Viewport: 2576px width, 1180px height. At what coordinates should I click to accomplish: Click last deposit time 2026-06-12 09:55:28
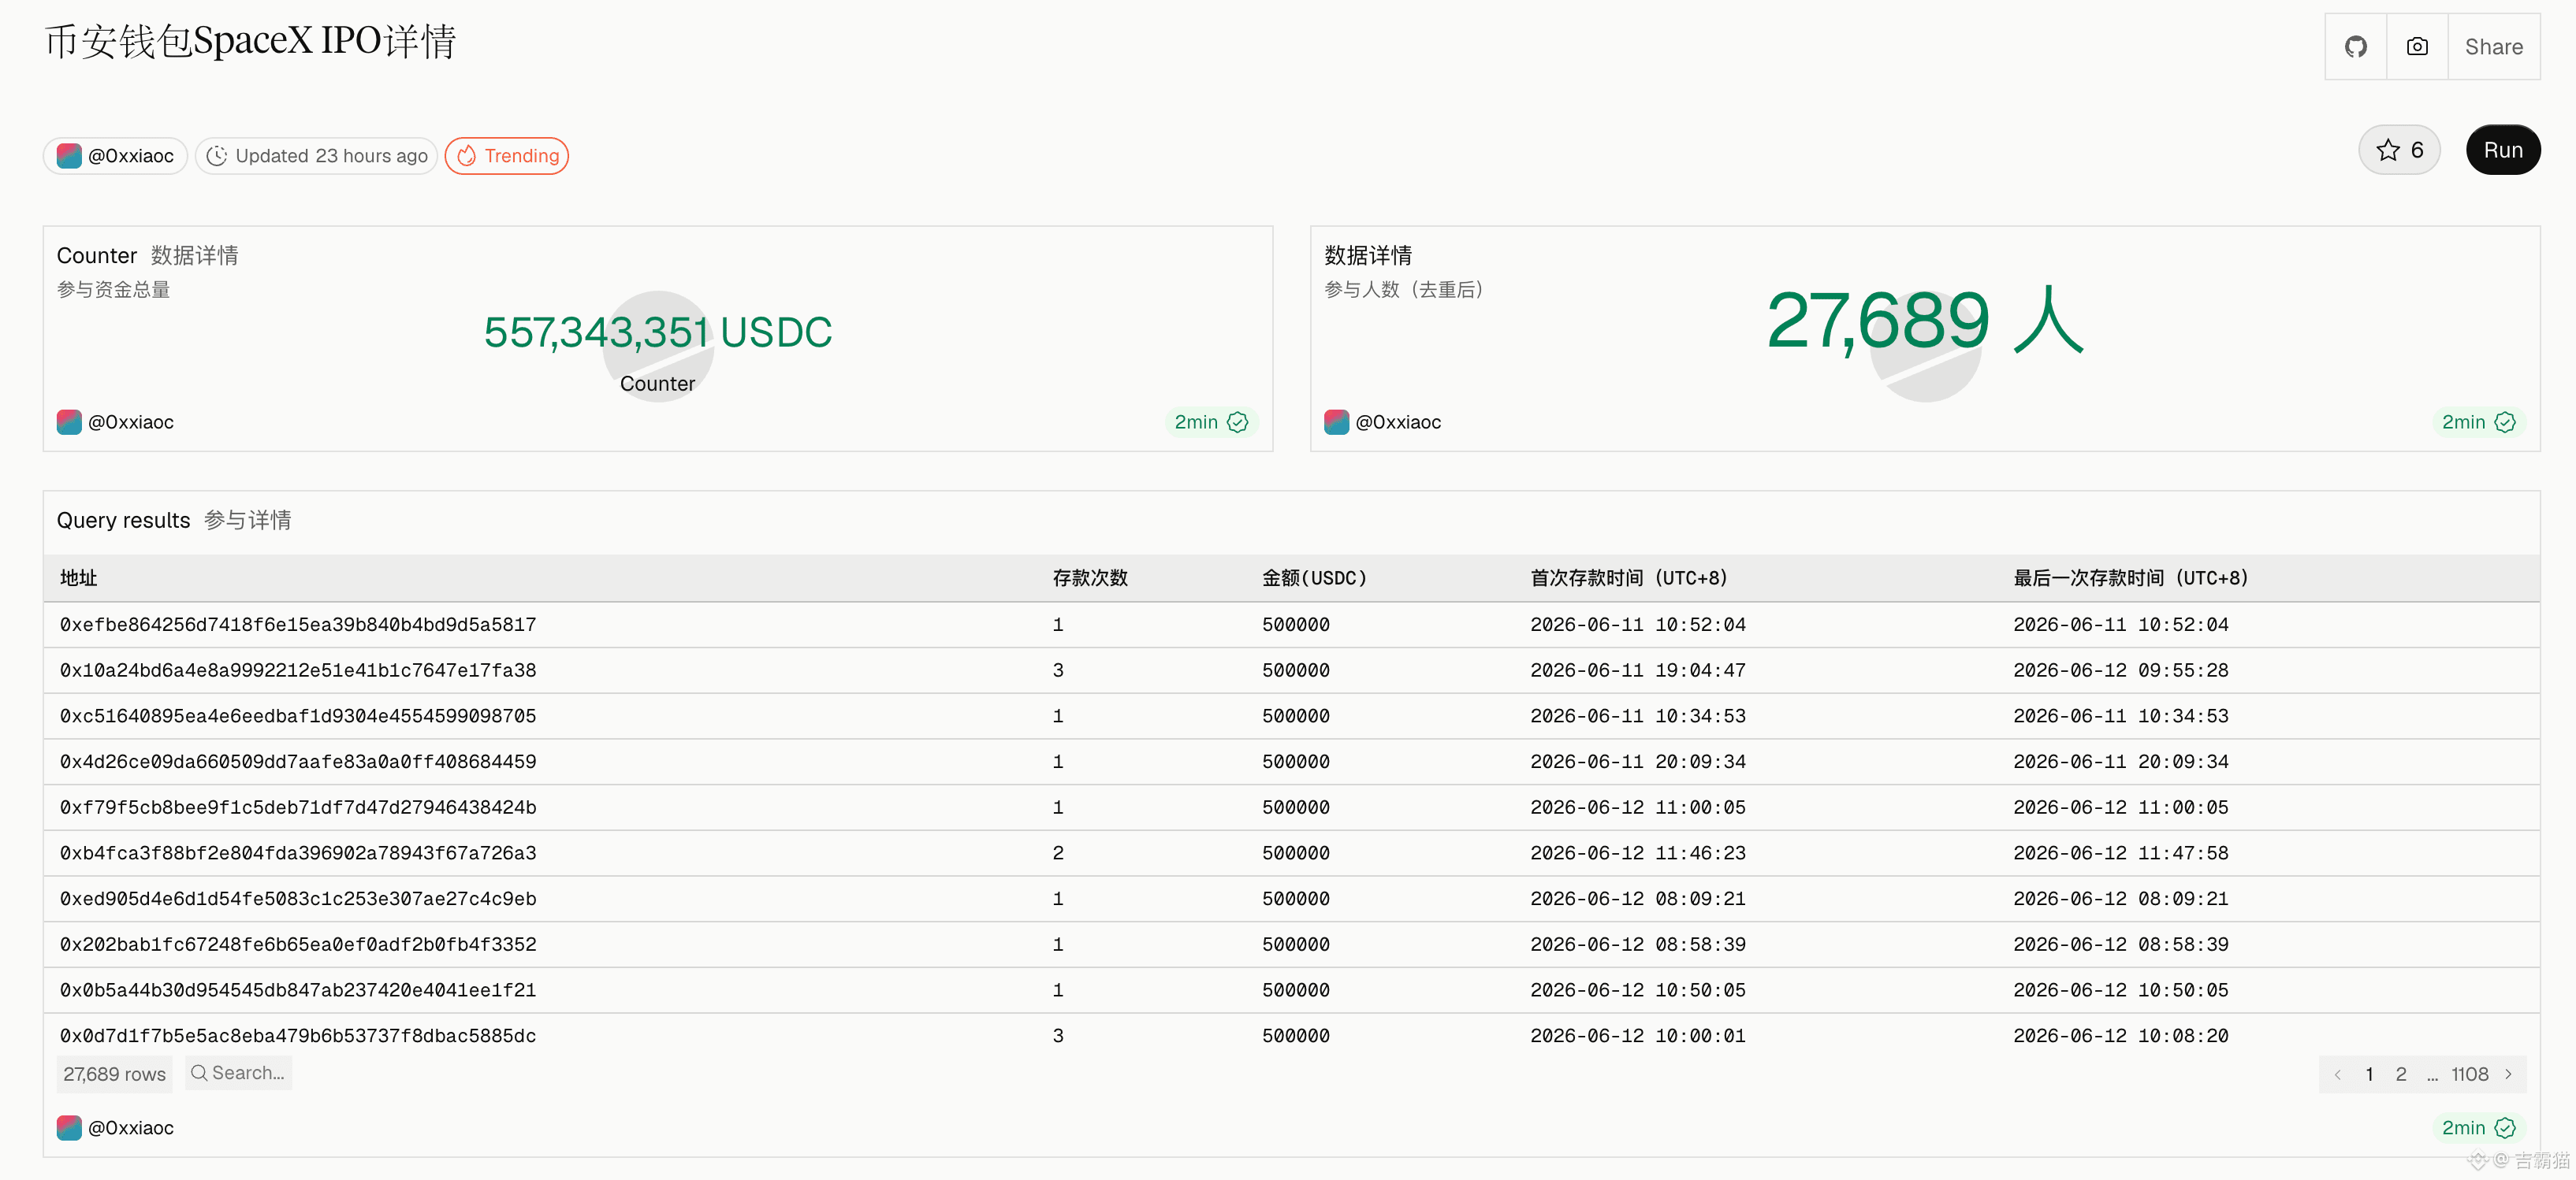click(2121, 670)
